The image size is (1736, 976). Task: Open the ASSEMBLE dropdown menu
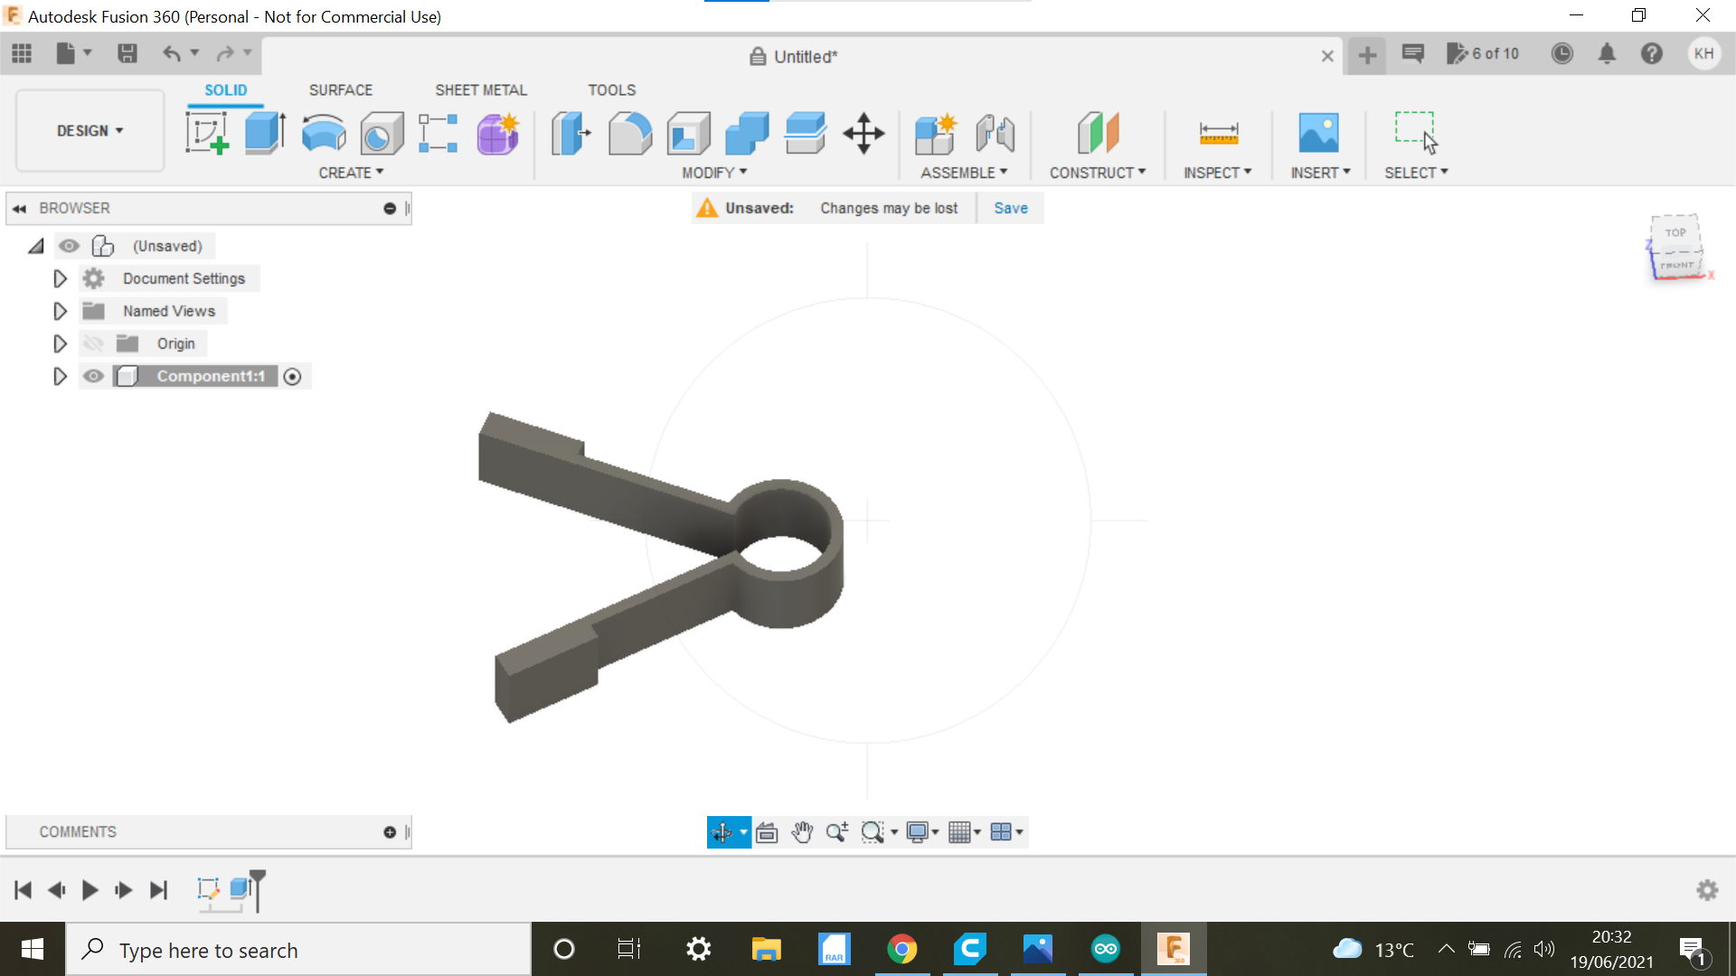[x=964, y=173]
